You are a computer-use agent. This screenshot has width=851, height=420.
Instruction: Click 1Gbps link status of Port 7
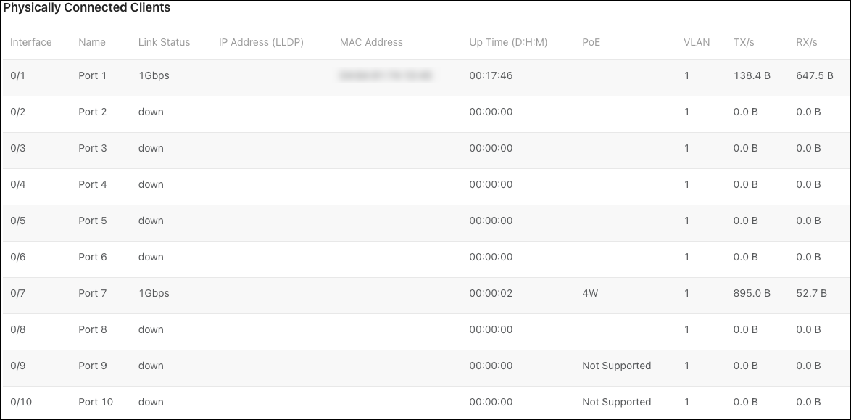(154, 293)
